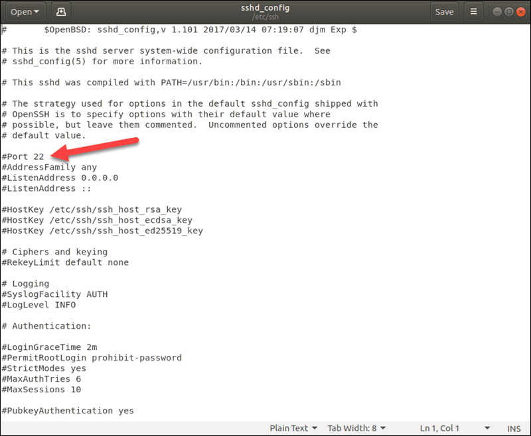This screenshot has height=436, width=531.
Task: Minimize the sshd_config window
Action: (496, 11)
